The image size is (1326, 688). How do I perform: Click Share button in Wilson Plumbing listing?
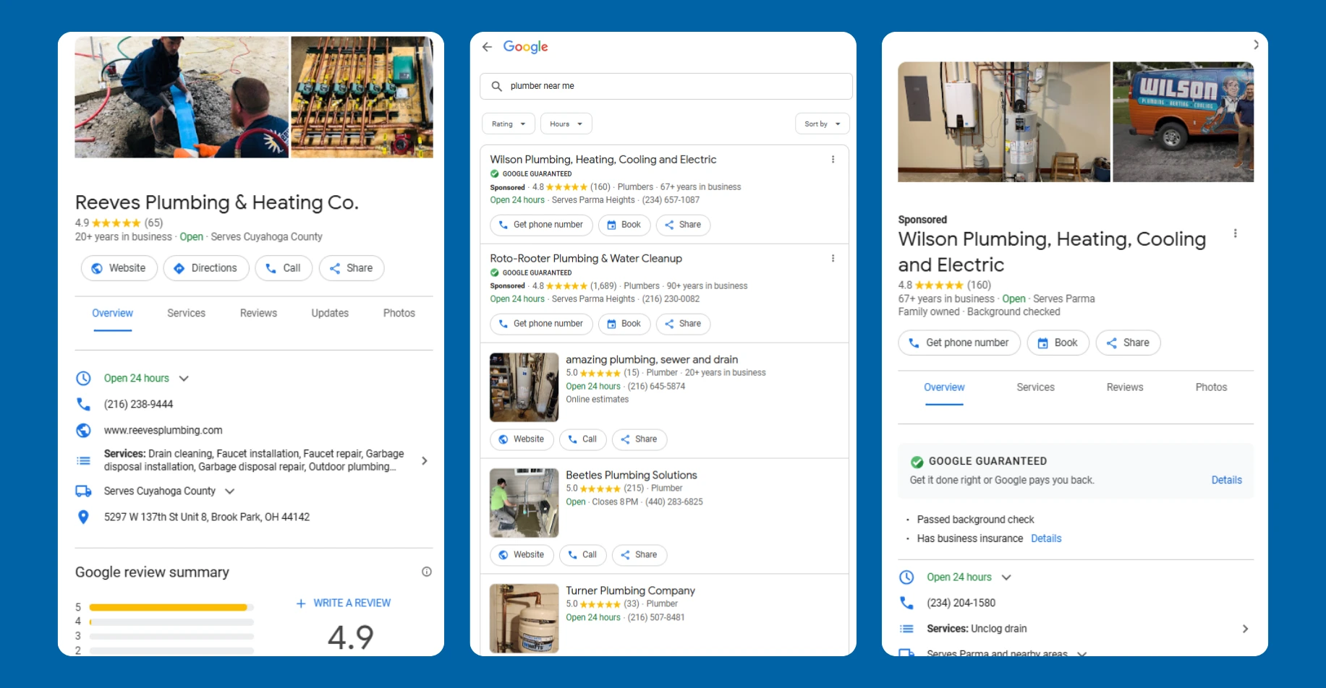pyautogui.click(x=684, y=225)
